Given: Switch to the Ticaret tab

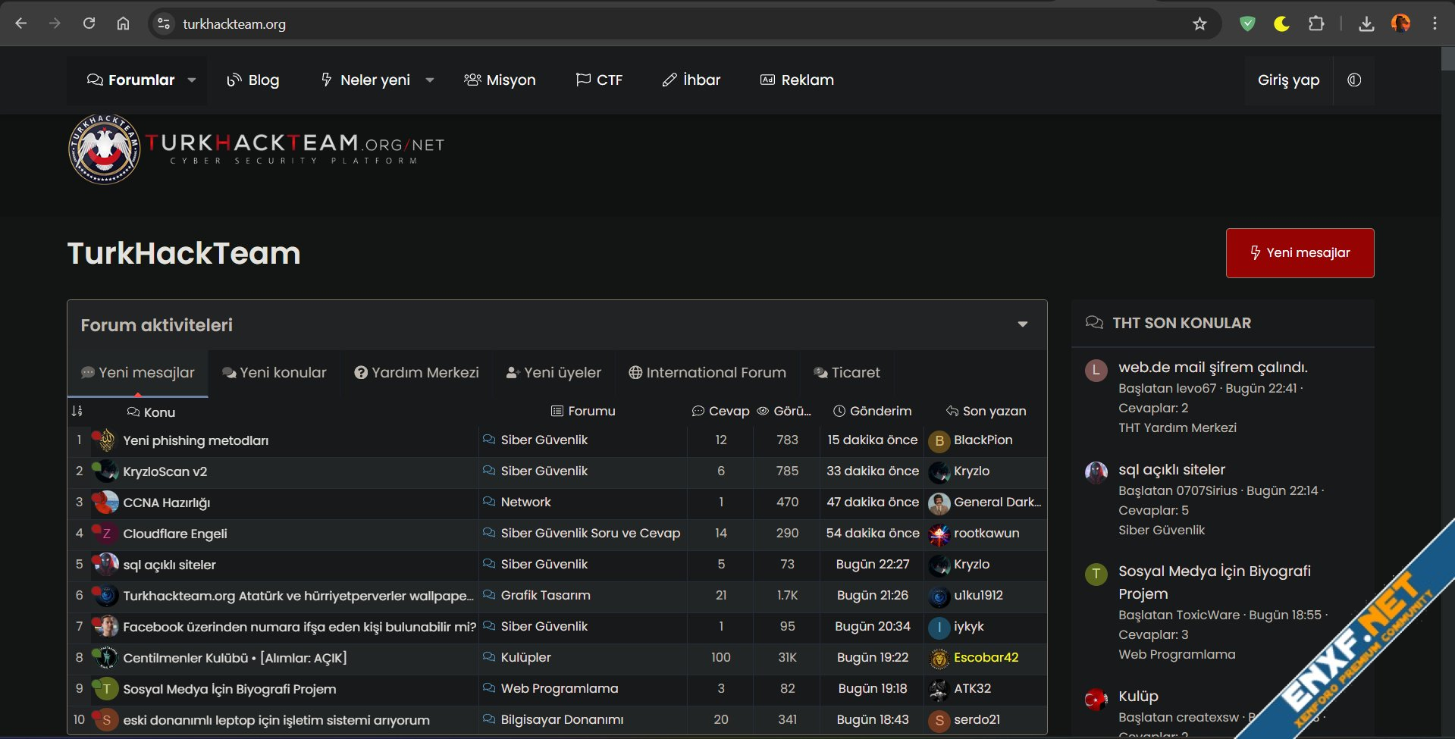Looking at the screenshot, I should [x=847, y=372].
